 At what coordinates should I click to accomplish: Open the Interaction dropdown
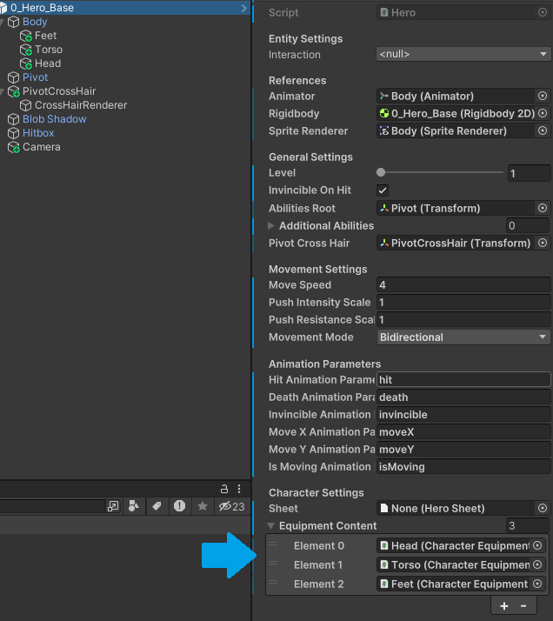463,54
